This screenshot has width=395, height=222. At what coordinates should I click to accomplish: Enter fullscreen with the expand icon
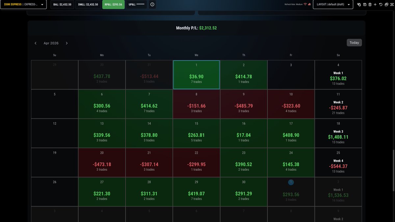pyautogui.click(x=392, y=5)
